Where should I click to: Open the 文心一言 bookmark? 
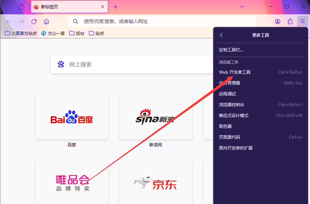(x=53, y=33)
